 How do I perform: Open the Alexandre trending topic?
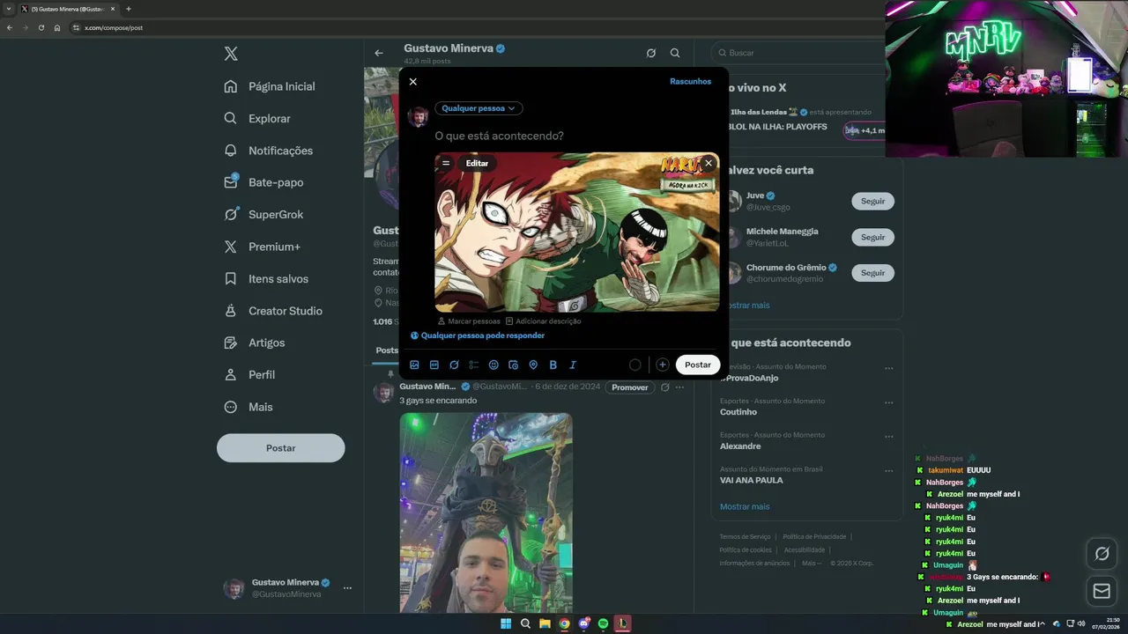[740, 446]
